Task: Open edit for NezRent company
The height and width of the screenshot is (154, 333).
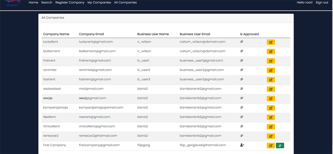Action: (271, 117)
